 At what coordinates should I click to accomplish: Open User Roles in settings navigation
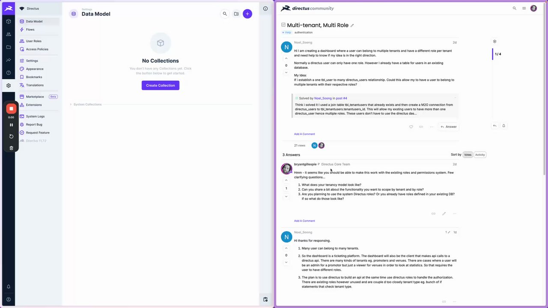tap(39, 41)
